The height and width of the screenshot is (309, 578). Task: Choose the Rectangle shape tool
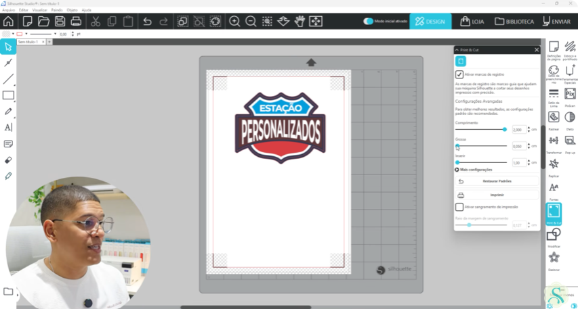pos(8,95)
